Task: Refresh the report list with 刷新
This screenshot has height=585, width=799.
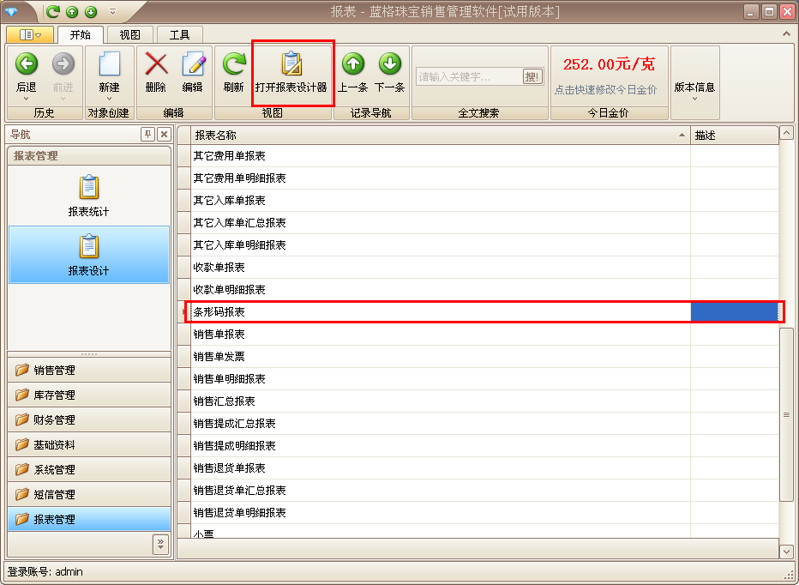Action: coord(231,70)
